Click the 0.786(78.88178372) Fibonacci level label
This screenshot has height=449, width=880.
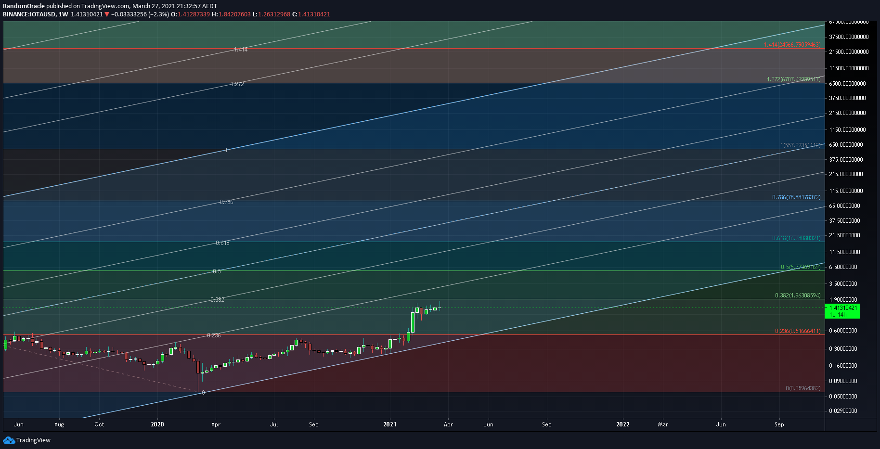click(796, 197)
